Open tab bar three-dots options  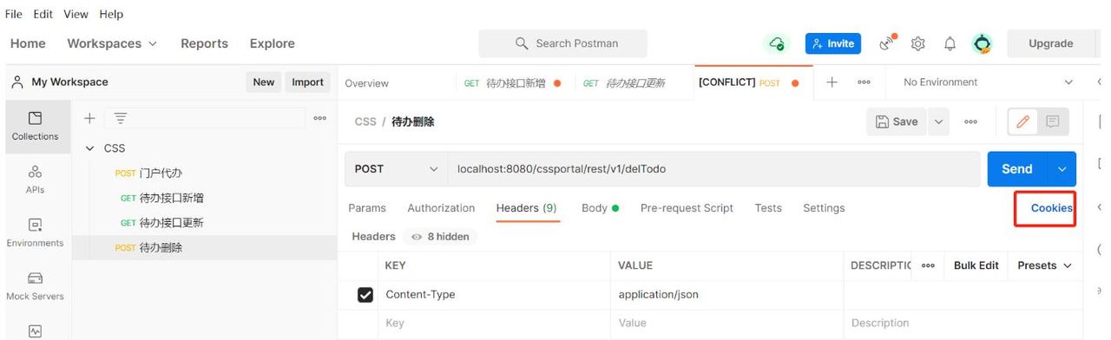point(864,82)
